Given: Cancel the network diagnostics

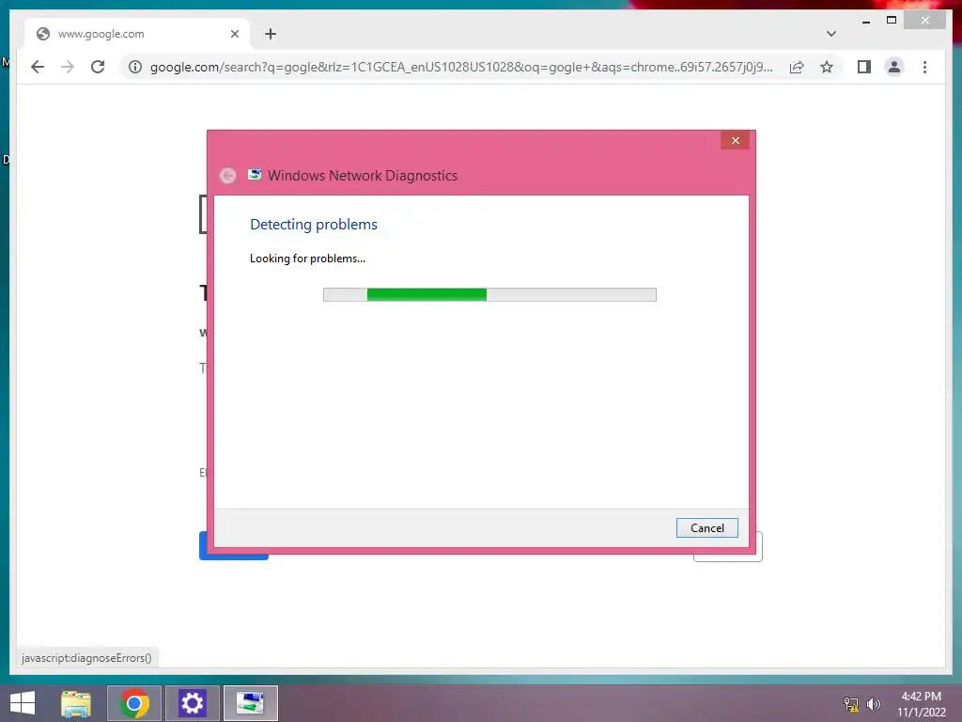Looking at the screenshot, I should (706, 528).
